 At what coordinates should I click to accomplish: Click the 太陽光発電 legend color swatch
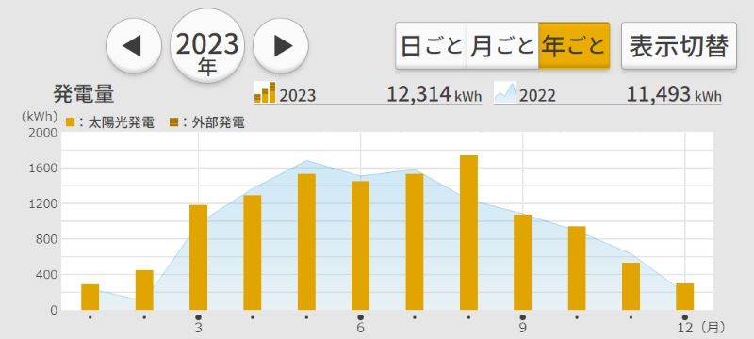click(x=70, y=122)
